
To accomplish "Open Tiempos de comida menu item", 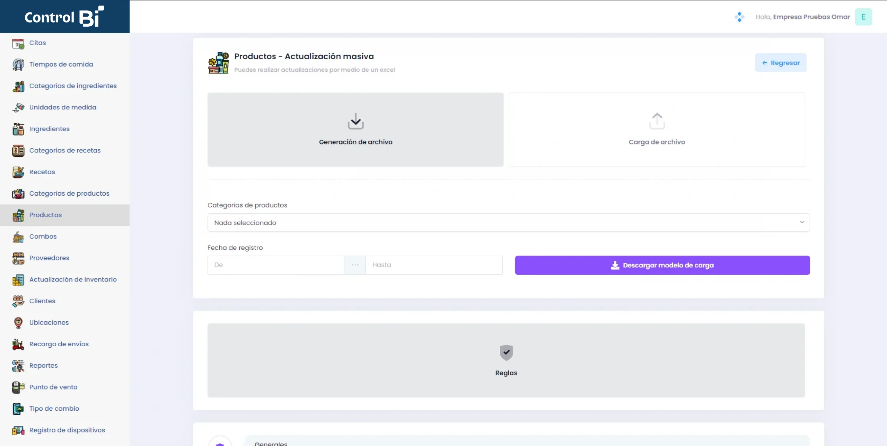I will (x=61, y=64).
